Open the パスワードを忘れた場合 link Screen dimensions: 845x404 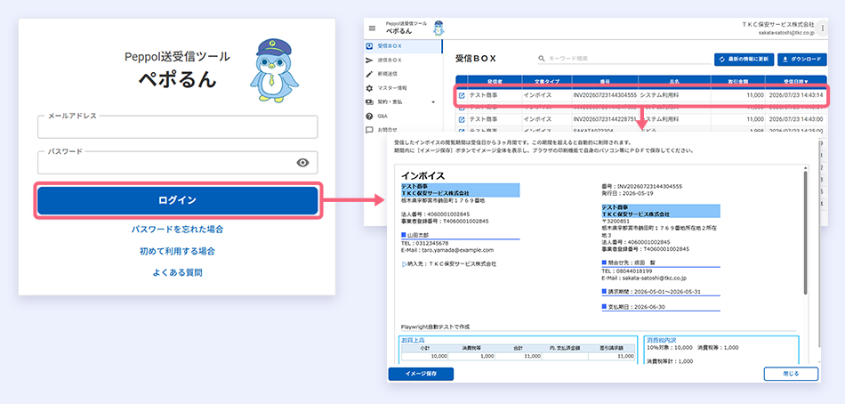pos(178,230)
